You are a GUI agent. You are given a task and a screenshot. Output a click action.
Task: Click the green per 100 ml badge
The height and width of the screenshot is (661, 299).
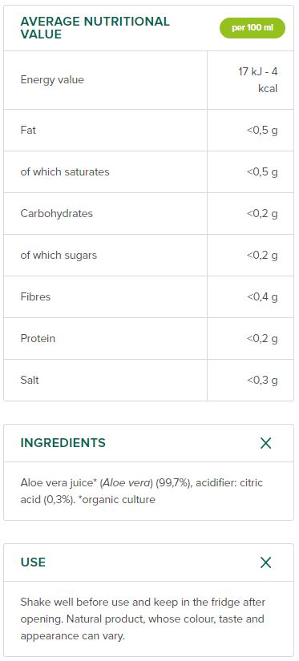click(253, 28)
